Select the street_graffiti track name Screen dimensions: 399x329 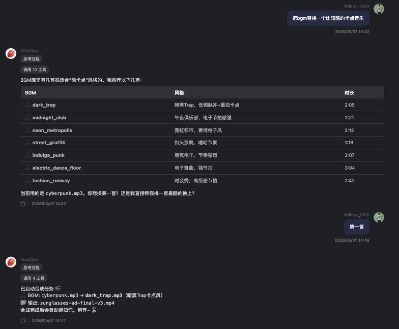click(x=49, y=142)
